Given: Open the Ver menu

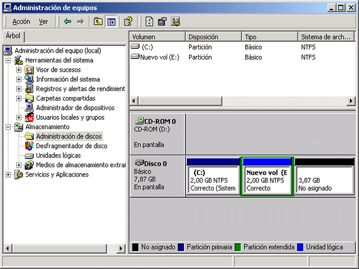Looking at the screenshot, I should [43, 22].
